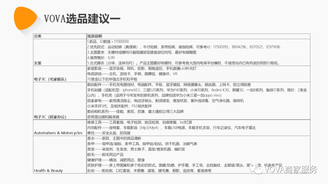Click the "彩妆-----美妆刷、口红套装" line
Image resolution: width=328 pixels, height=184 pixels.
(149, 171)
